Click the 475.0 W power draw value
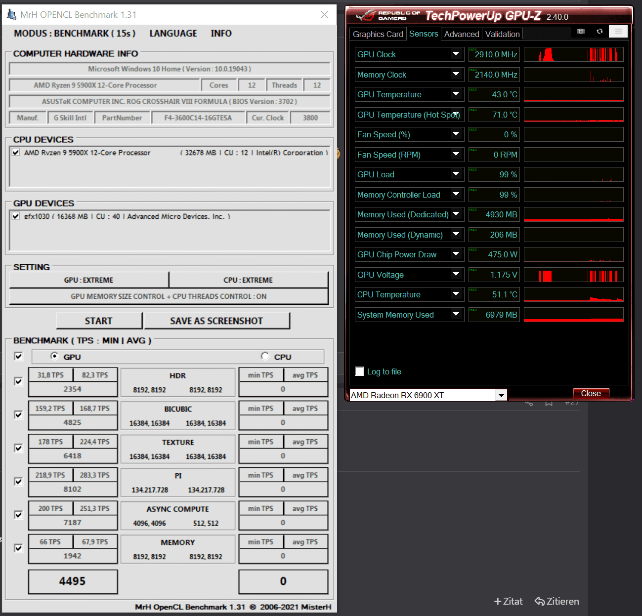This screenshot has height=616, width=642. [494, 254]
